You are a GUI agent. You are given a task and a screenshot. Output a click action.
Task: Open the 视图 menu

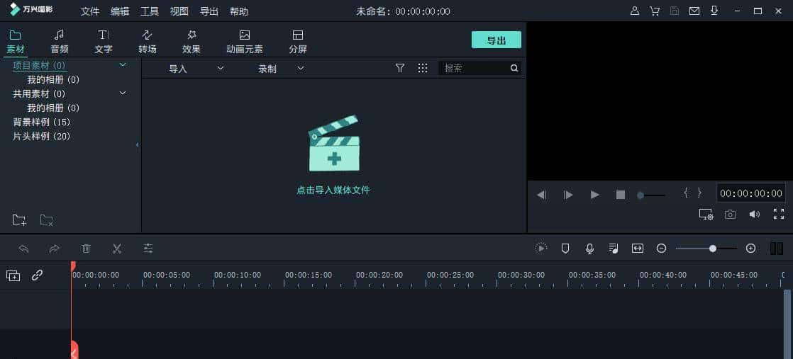coord(179,11)
